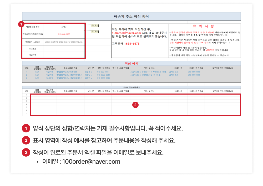Select row number 3 in the input table

click(x=27, y=101)
